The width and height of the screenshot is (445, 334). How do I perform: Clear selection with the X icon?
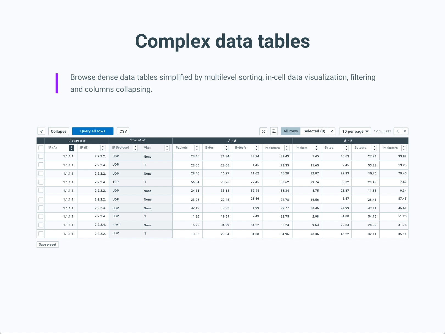pyautogui.click(x=332, y=131)
